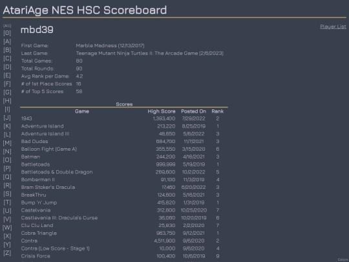This screenshot has height=262, width=349.
Task: Click the 999,999 Battletoads score
Action: (x=165, y=164)
